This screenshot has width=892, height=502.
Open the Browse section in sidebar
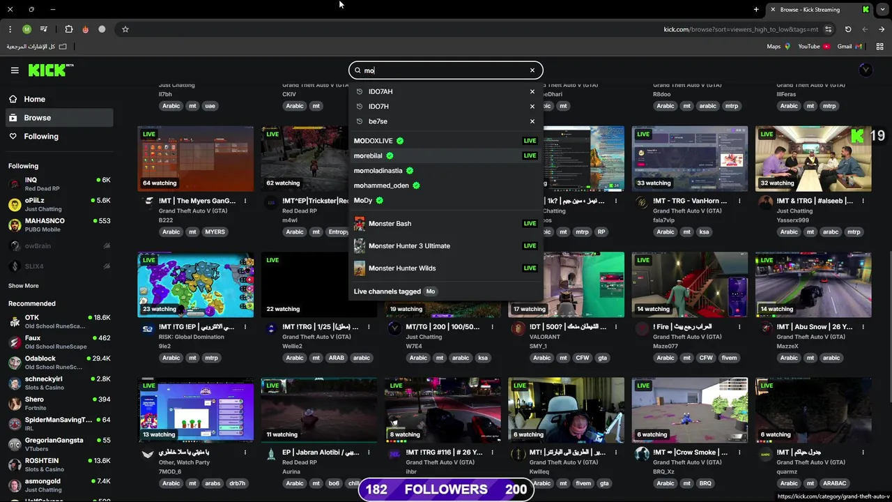(x=59, y=118)
